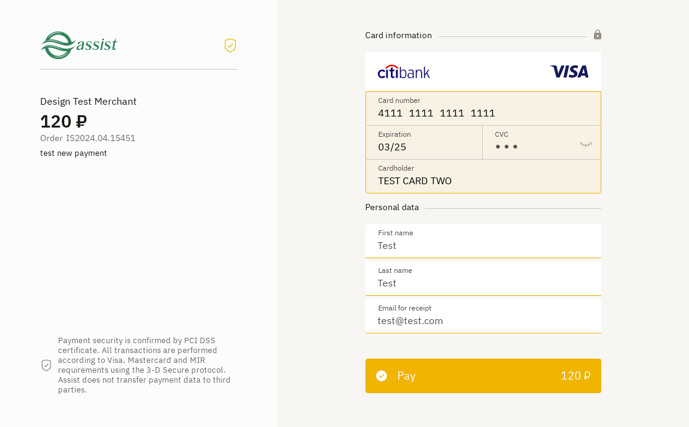This screenshot has width=689, height=427.
Task: Click the Personal data section heading
Action: [392, 208]
